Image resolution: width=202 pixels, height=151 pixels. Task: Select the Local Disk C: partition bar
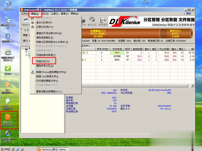tap(121, 33)
